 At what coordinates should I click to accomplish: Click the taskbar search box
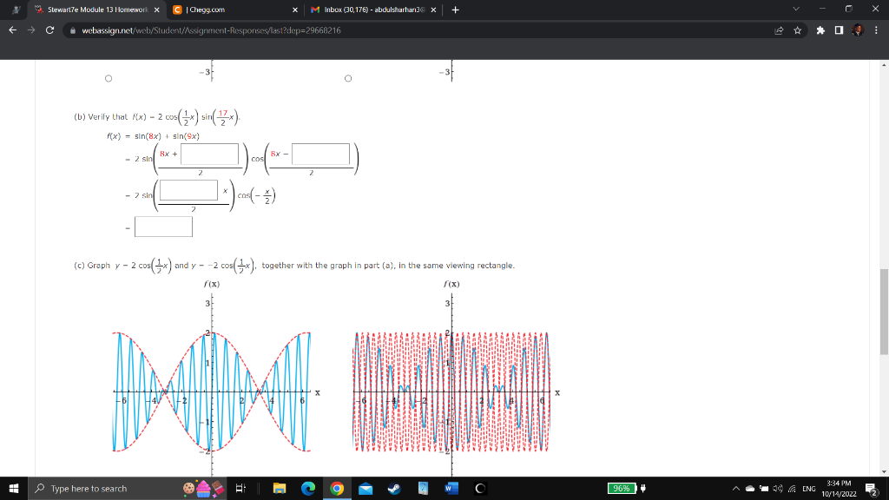pyautogui.click(x=128, y=488)
